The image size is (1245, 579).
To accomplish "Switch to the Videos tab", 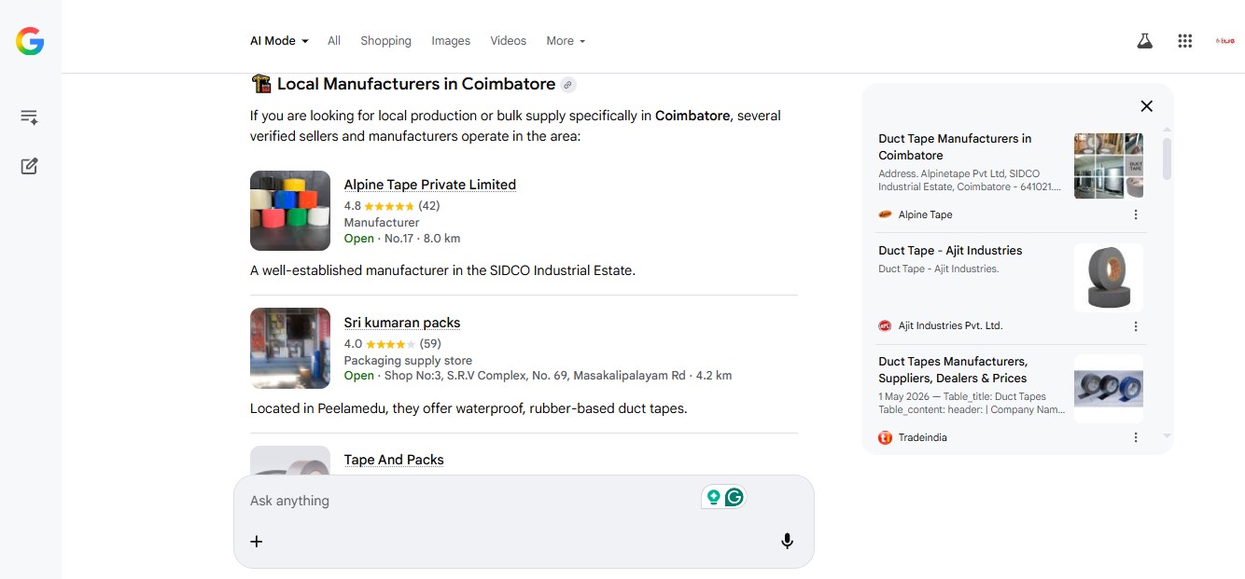I will (509, 41).
